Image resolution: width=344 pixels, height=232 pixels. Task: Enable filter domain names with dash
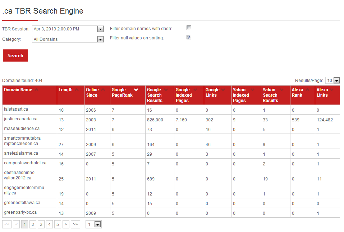189,28
